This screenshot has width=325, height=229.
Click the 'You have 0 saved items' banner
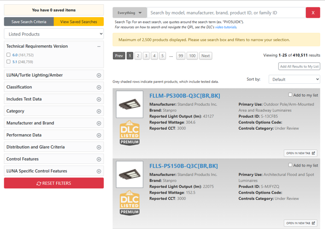pos(54,10)
